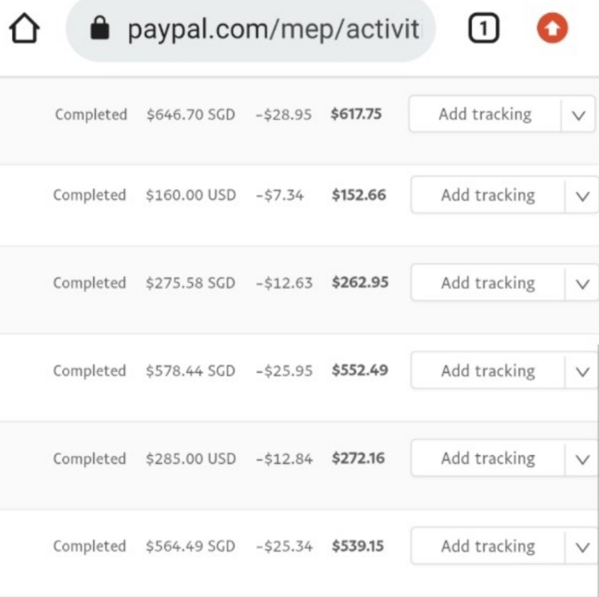Expand dropdown arrow for $152.66 net row
Viewport: 599px width, 597px height.
[582, 195]
